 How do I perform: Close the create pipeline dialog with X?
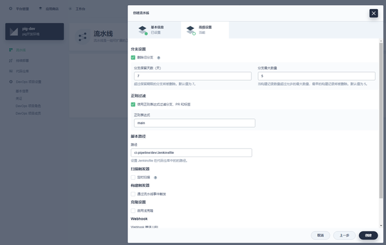373,13
